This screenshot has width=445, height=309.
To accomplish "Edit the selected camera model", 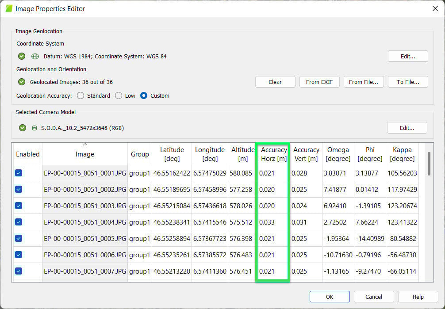I will 407,128.
